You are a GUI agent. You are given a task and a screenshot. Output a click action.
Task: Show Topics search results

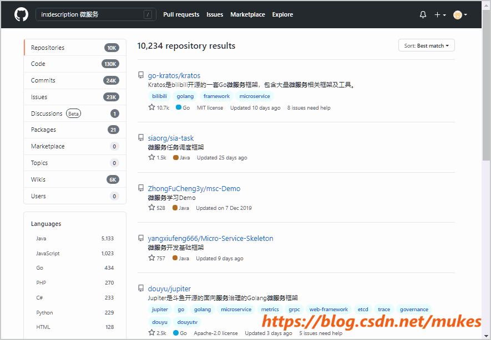click(x=75, y=163)
